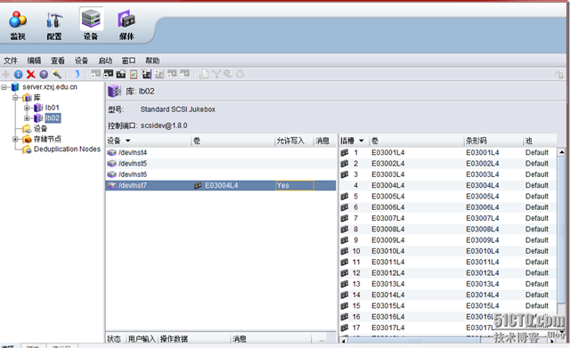Expand the 存储节点 tree node
Image resolution: width=570 pixels, height=348 pixels.
click(15, 139)
